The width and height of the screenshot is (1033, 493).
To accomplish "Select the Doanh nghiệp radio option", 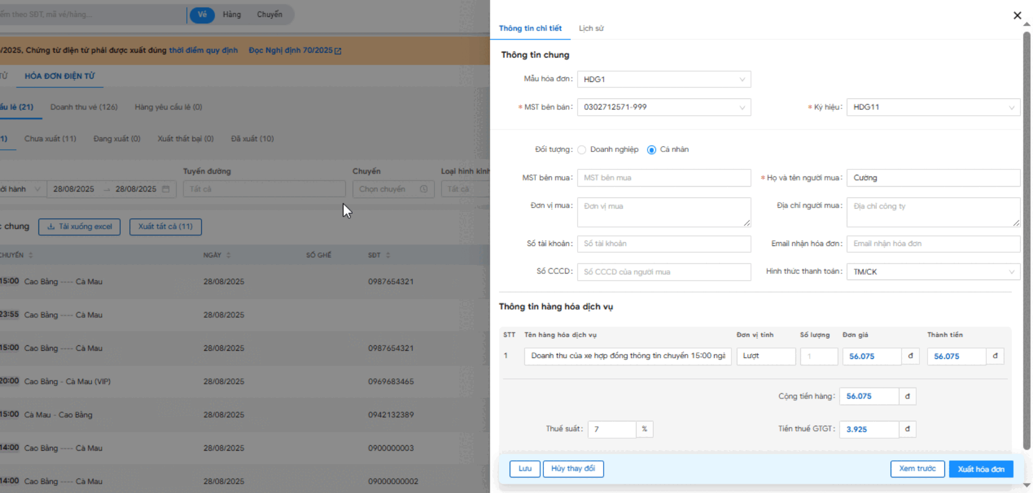I will tap(582, 150).
